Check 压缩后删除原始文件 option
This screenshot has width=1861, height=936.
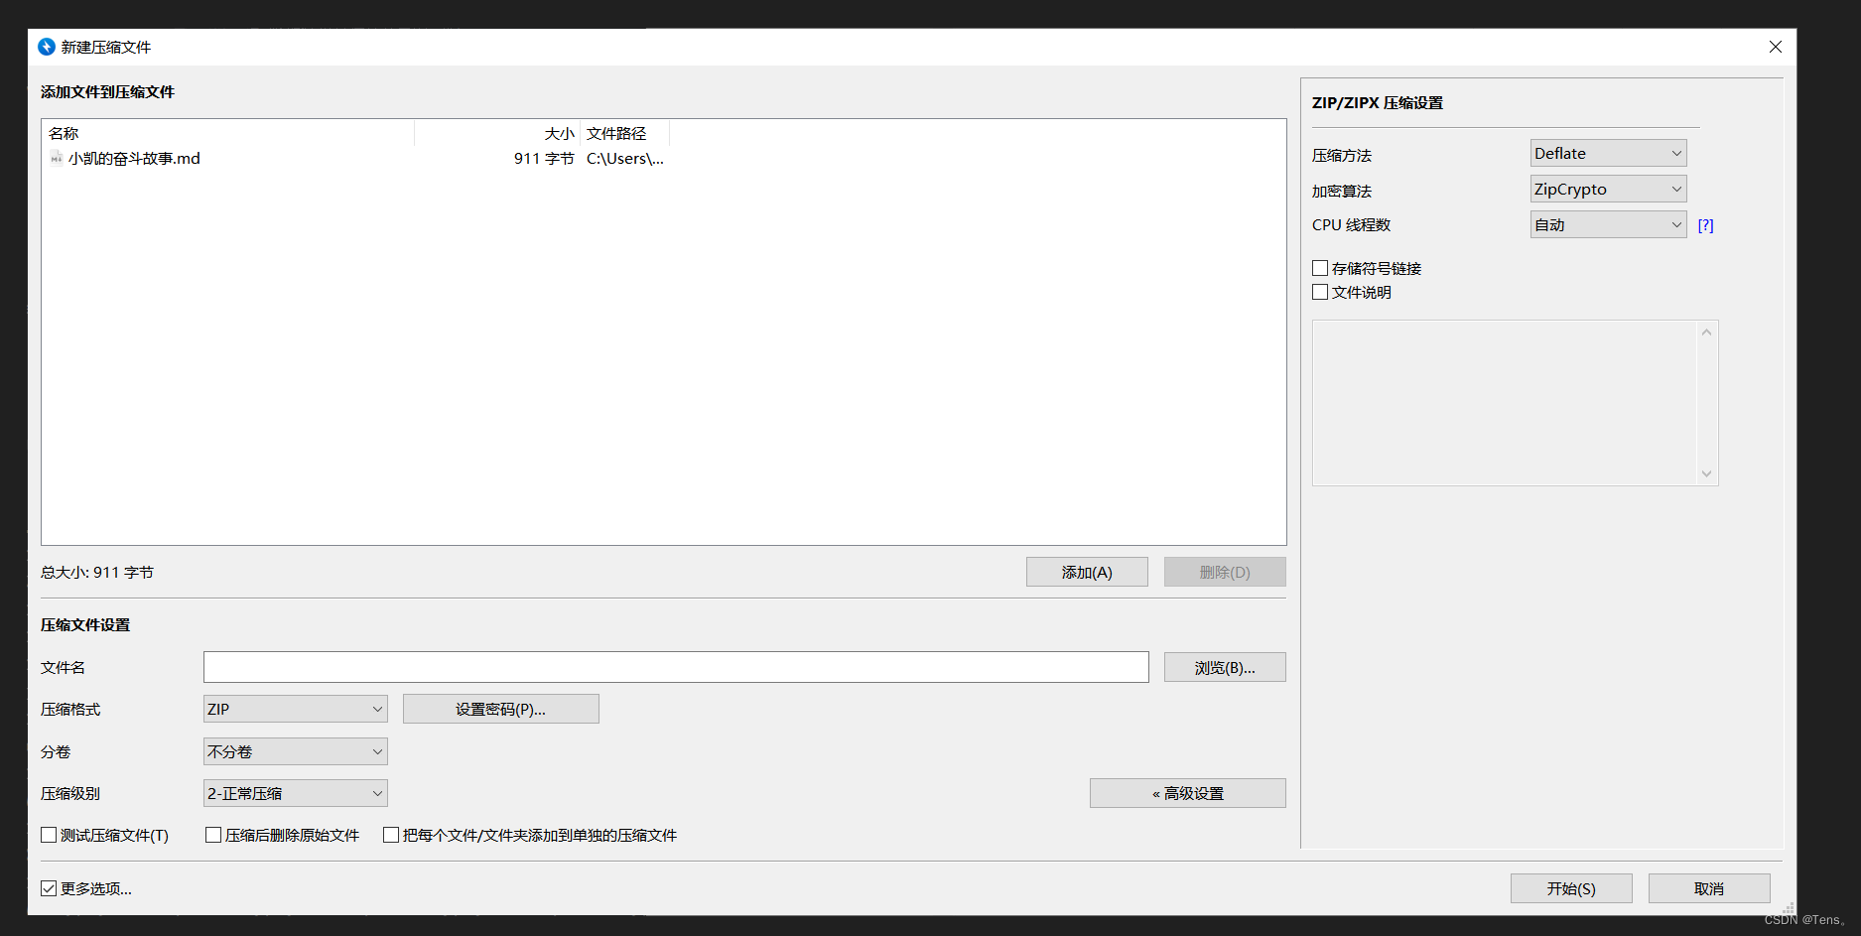(x=213, y=835)
